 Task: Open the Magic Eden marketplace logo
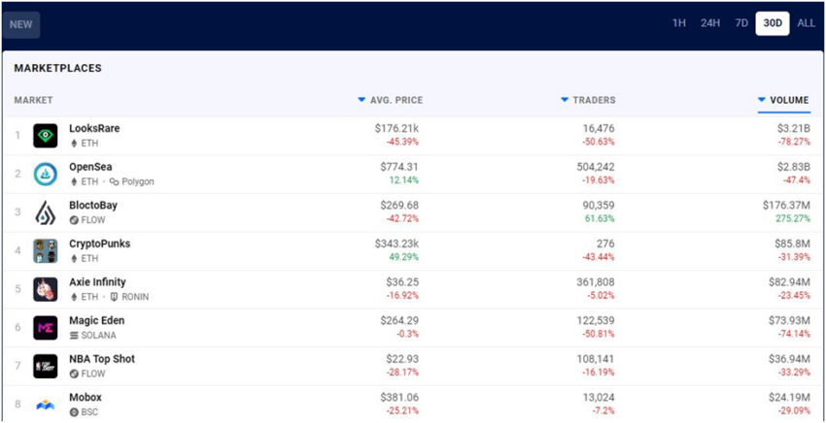(46, 328)
